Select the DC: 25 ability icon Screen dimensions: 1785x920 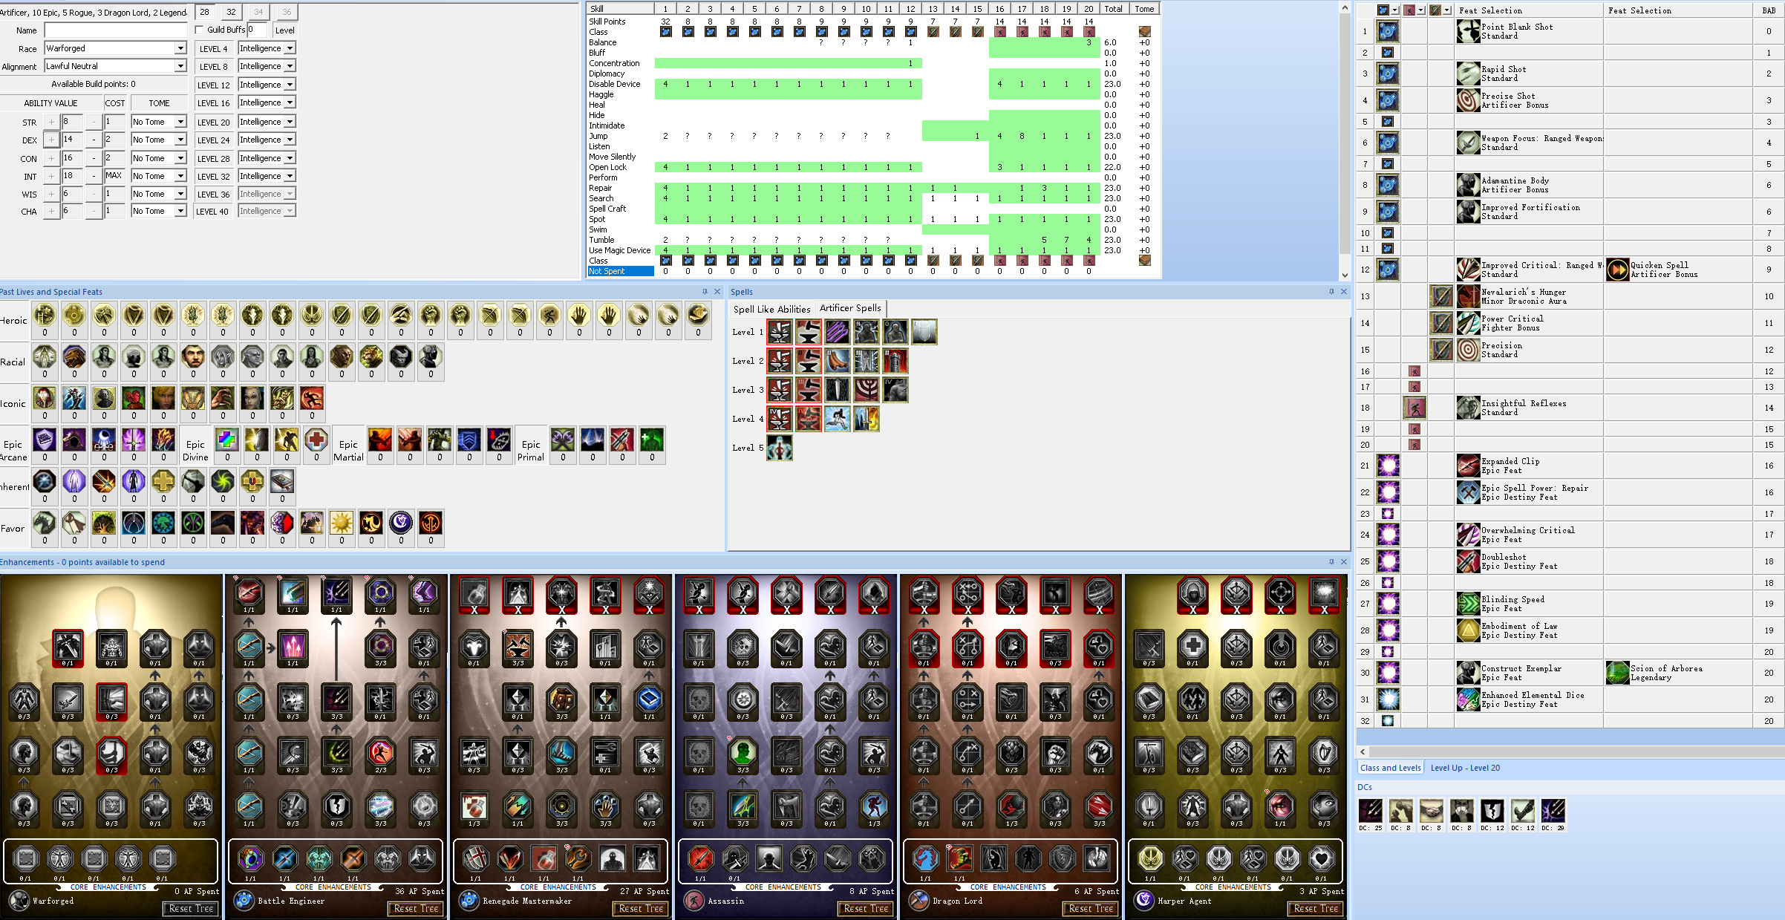tap(1371, 810)
